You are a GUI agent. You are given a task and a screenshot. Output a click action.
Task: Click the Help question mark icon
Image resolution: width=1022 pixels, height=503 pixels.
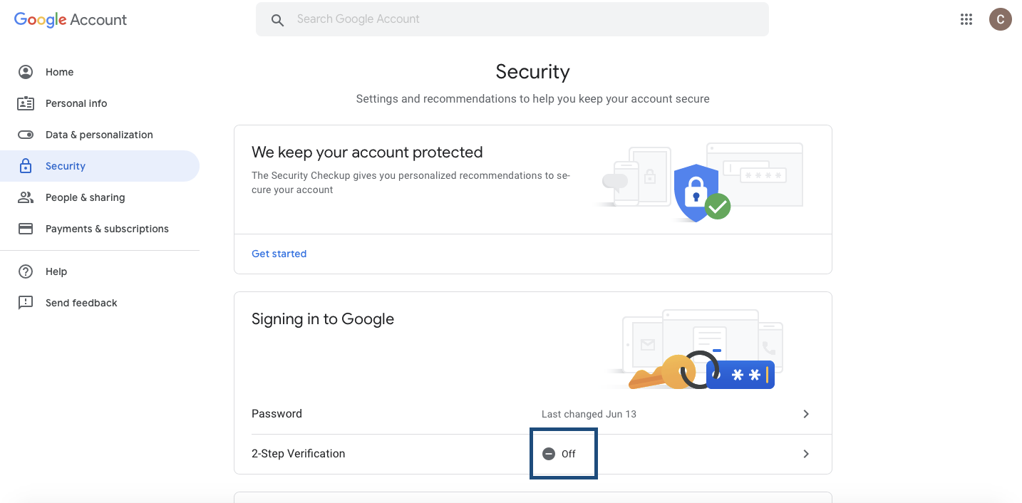click(x=26, y=271)
